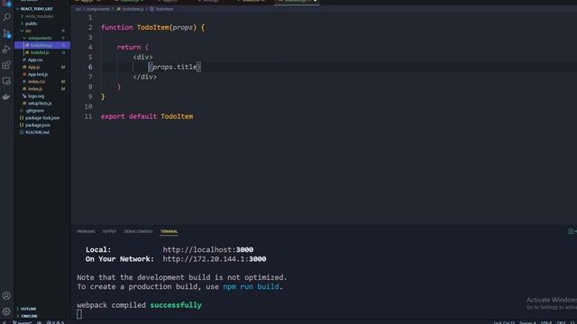Click the terminal cursor prompt
Screen dimensions: 577x324
pyautogui.click(x=79, y=314)
